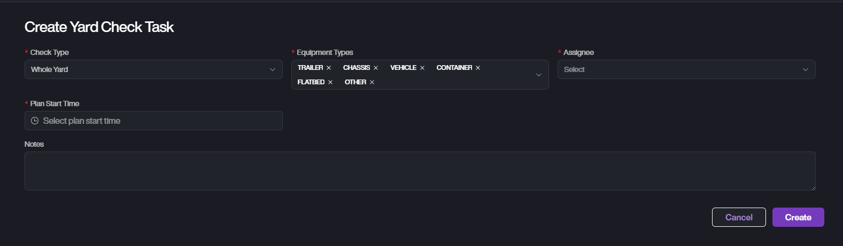843x246 pixels.
Task: Remove the OTHER equipment tag
Action: coord(372,82)
